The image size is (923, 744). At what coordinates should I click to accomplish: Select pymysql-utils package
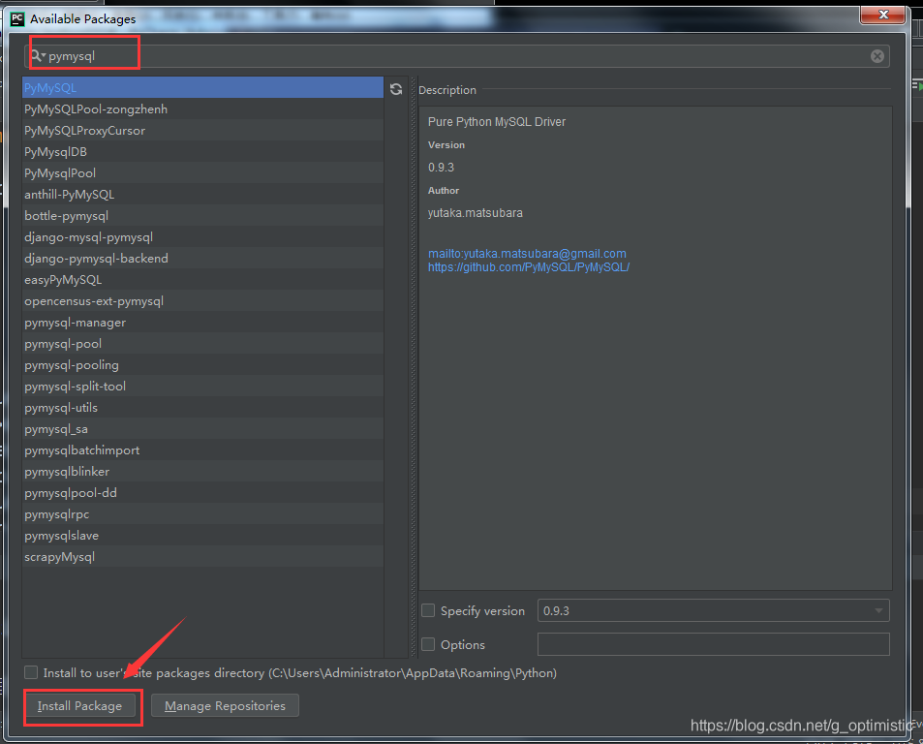[203, 407]
